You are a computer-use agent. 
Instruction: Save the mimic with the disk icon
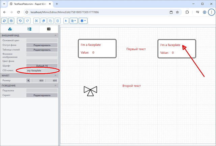11,21
